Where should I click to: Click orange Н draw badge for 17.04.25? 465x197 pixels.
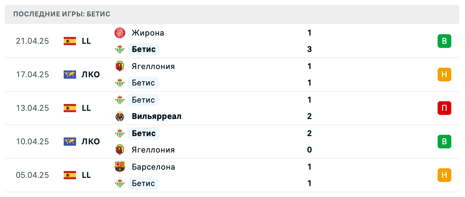[444, 75]
